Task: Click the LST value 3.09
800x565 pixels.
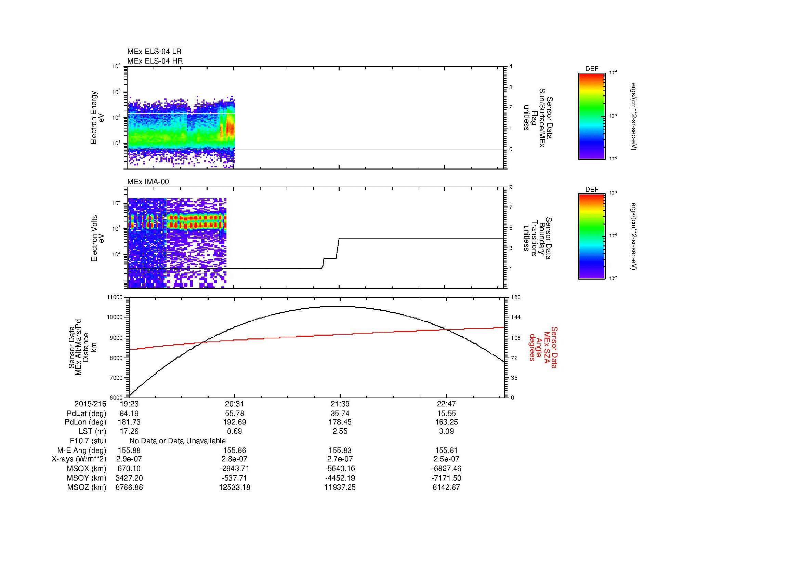Action: click(x=446, y=432)
